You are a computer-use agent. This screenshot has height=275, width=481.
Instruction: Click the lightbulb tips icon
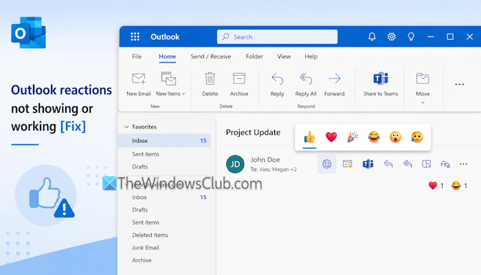pyautogui.click(x=411, y=37)
